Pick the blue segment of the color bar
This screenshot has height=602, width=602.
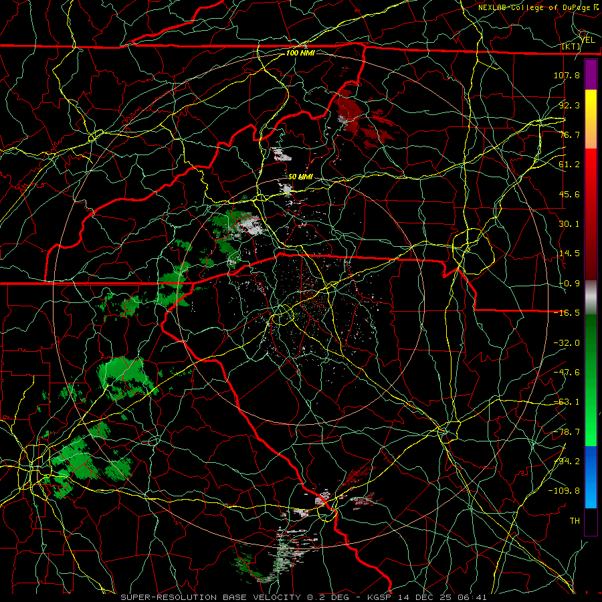click(591, 477)
